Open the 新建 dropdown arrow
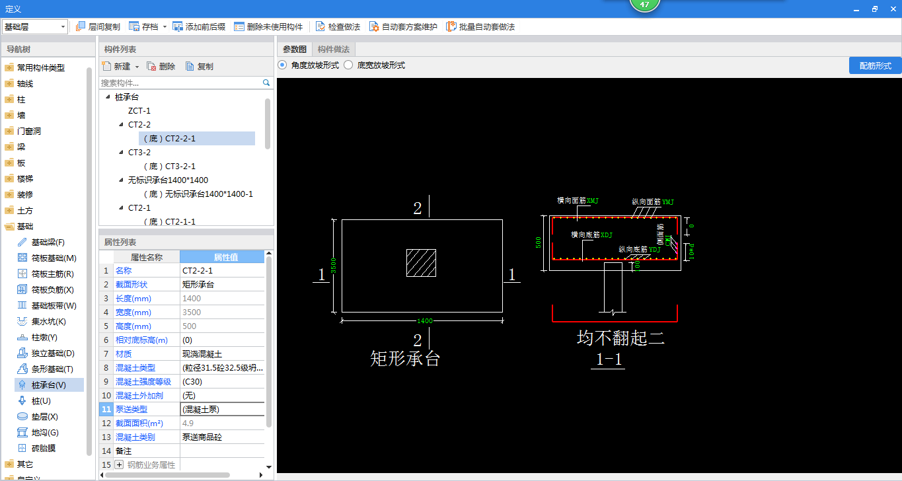The image size is (902, 481). tap(137, 67)
